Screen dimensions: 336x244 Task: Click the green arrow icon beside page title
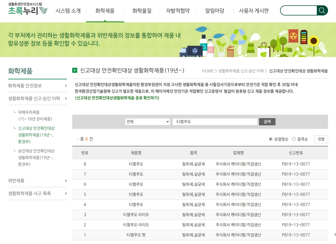[75, 70]
